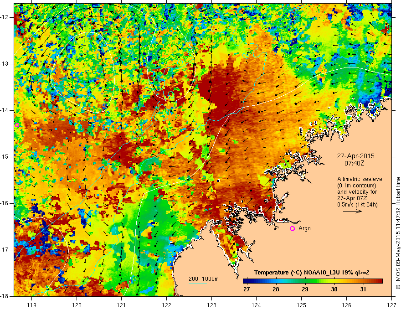Click the 0.5m/s velocity scale arrow

coord(352,211)
